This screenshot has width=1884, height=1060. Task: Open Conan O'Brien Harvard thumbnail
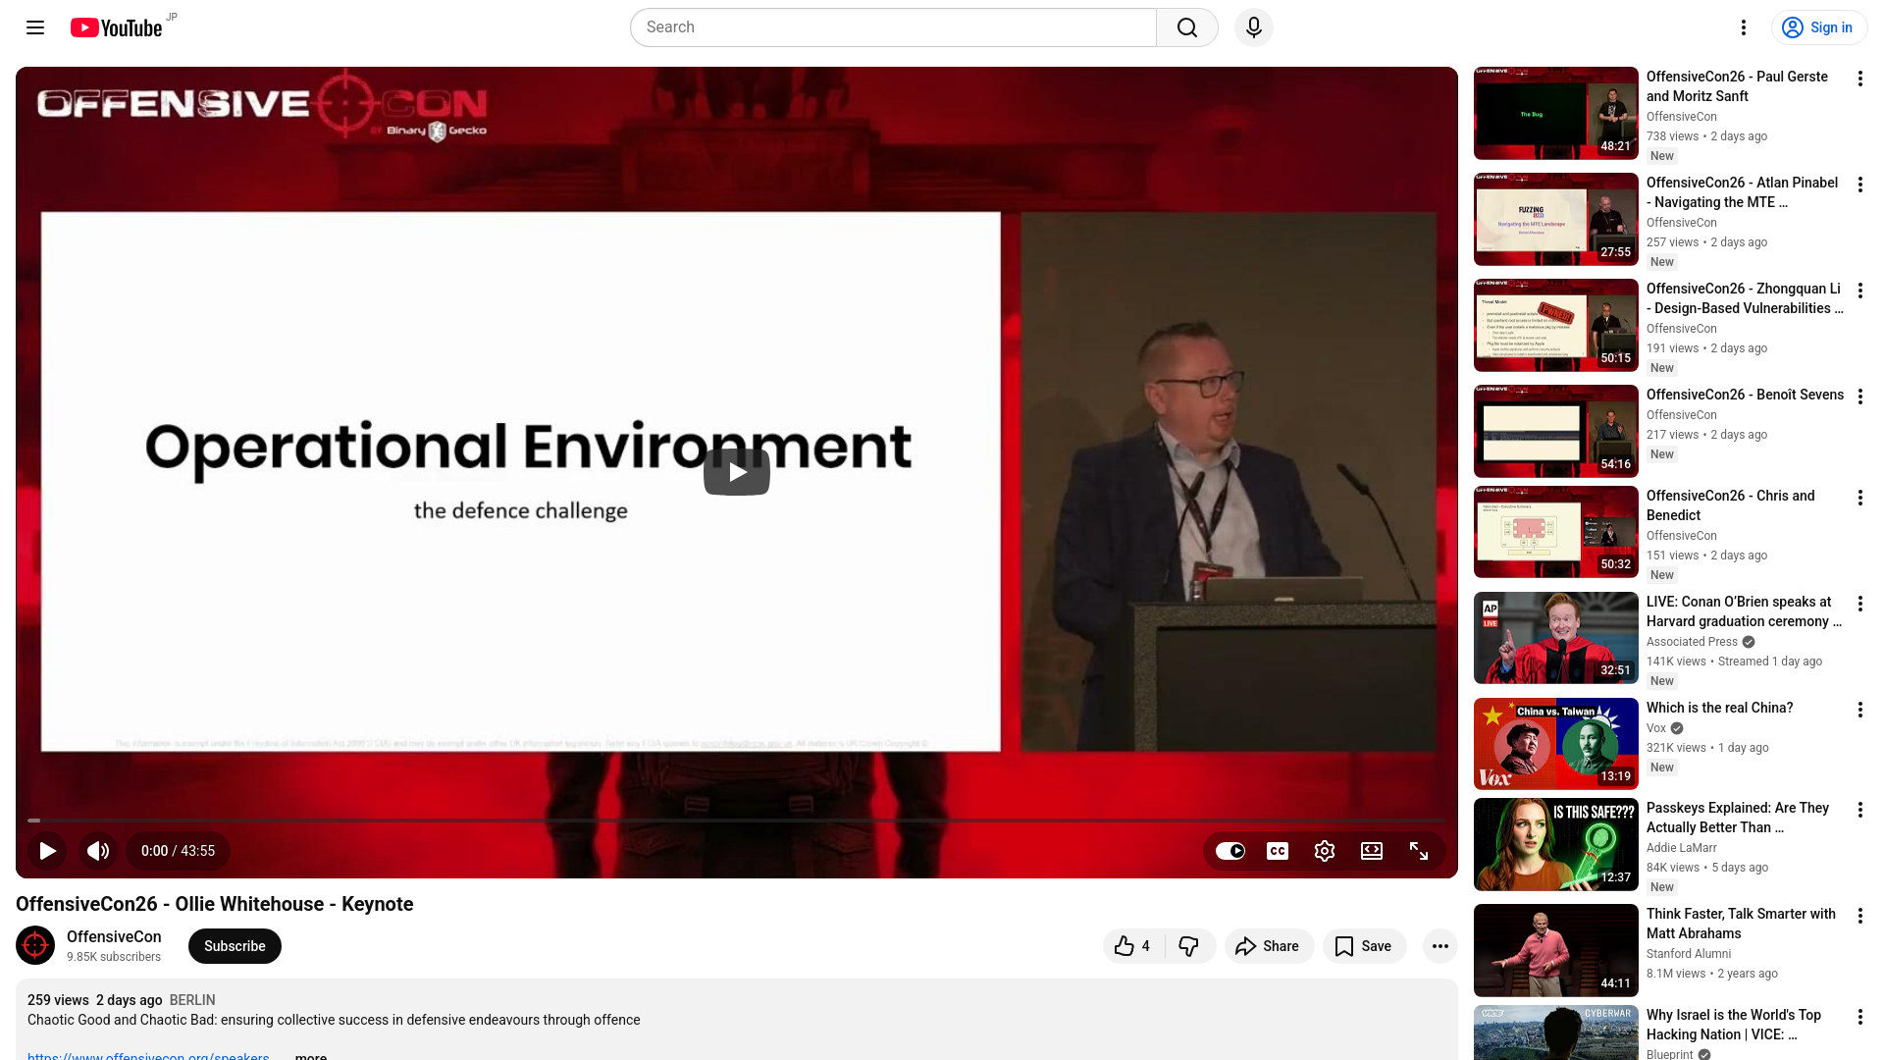click(x=1556, y=638)
